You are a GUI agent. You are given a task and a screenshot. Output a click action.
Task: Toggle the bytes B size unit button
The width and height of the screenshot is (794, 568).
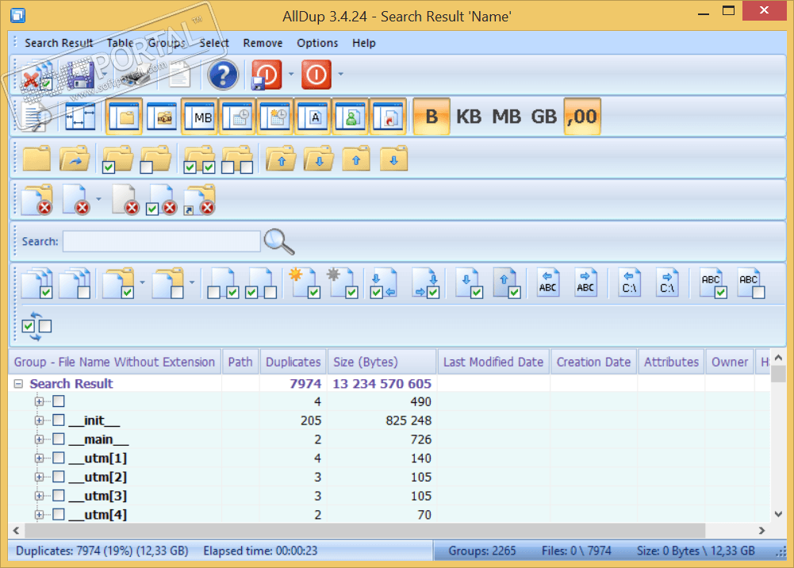click(x=432, y=117)
